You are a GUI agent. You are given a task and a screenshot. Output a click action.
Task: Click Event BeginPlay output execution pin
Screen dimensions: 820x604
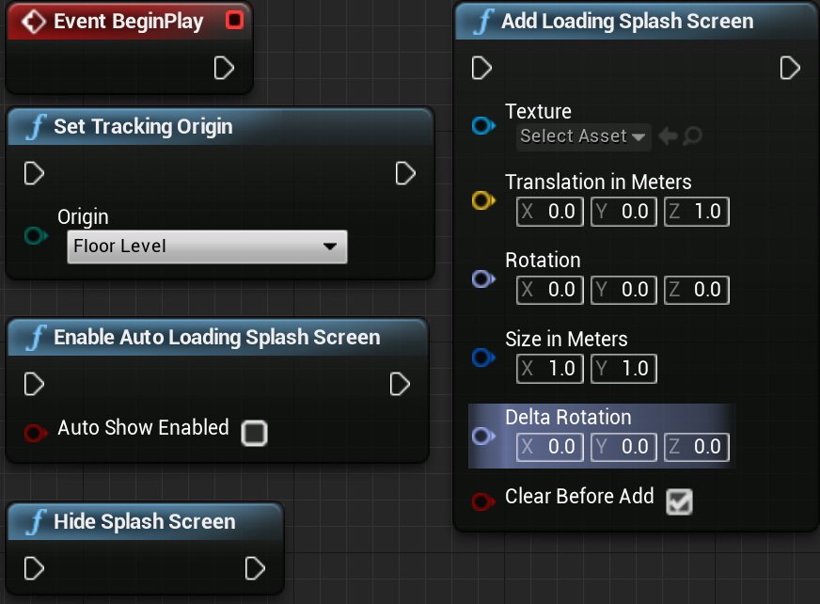click(x=224, y=68)
